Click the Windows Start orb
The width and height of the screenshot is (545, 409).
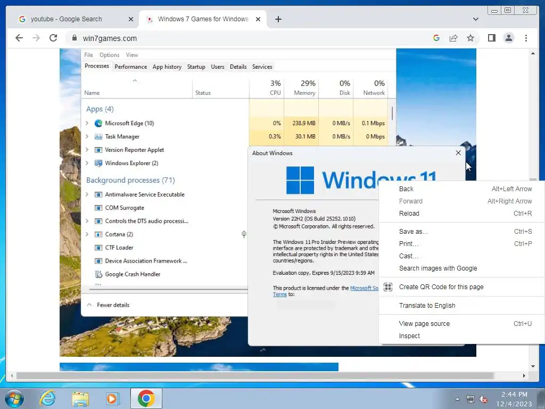point(14,398)
